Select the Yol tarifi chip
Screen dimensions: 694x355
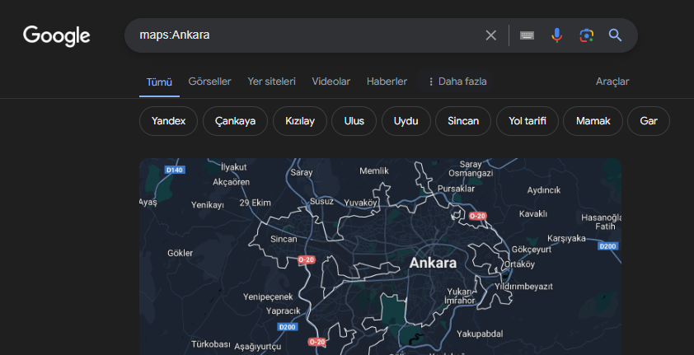pos(527,121)
